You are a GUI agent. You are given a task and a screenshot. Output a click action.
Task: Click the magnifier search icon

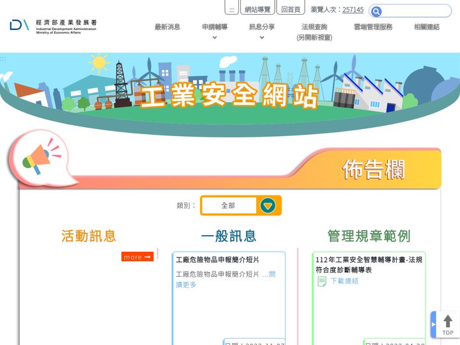tap(376, 11)
